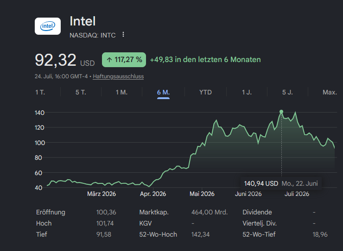This screenshot has width=343, height=251.
Task: Click the 52-Wo-Tief value 18,96
Action: point(320,235)
